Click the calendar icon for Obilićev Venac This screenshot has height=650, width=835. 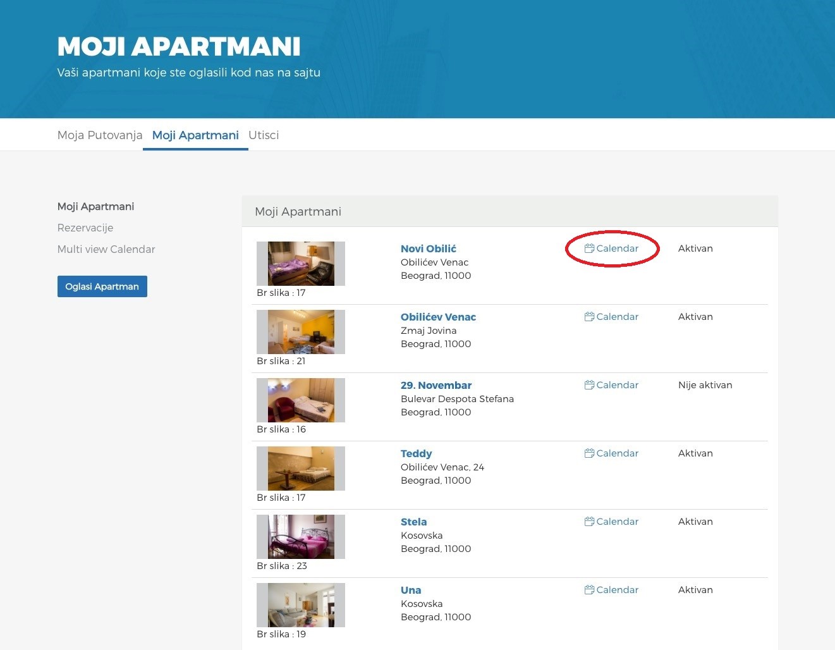pyautogui.click(x=589, y=317)
